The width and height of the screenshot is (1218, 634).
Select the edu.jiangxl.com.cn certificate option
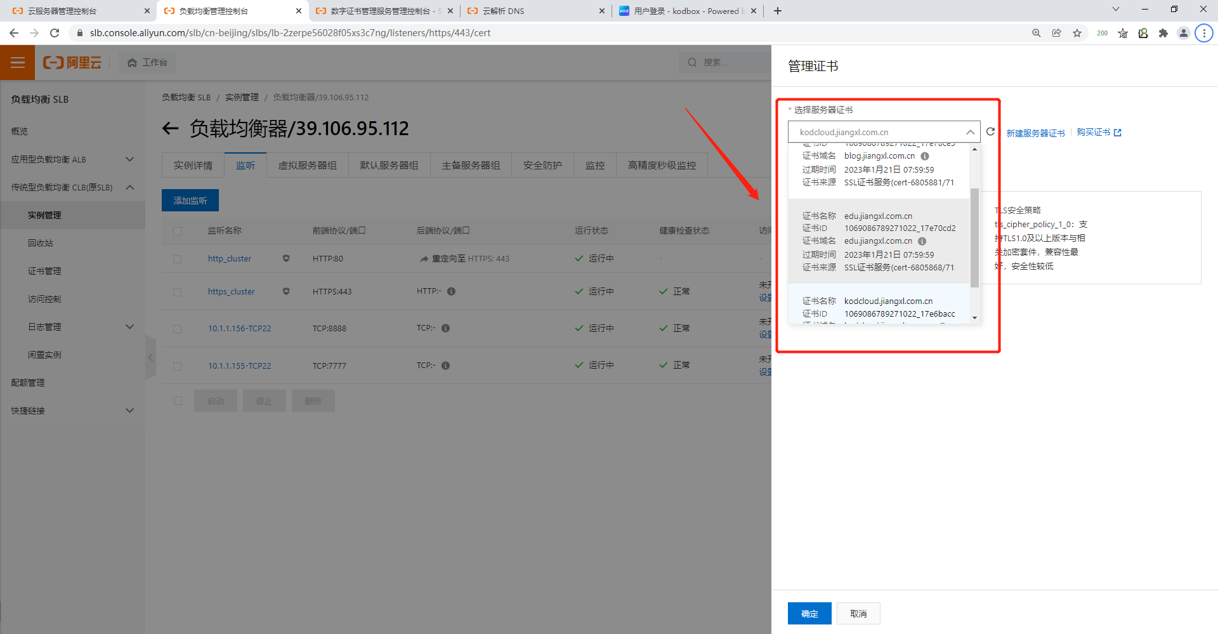click(879, 241)
